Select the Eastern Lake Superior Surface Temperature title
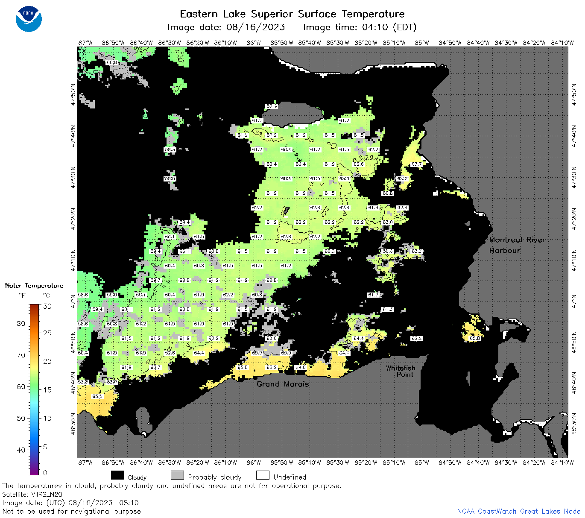The height and width of the screenshot is (518, 585). tap(292, 14)
